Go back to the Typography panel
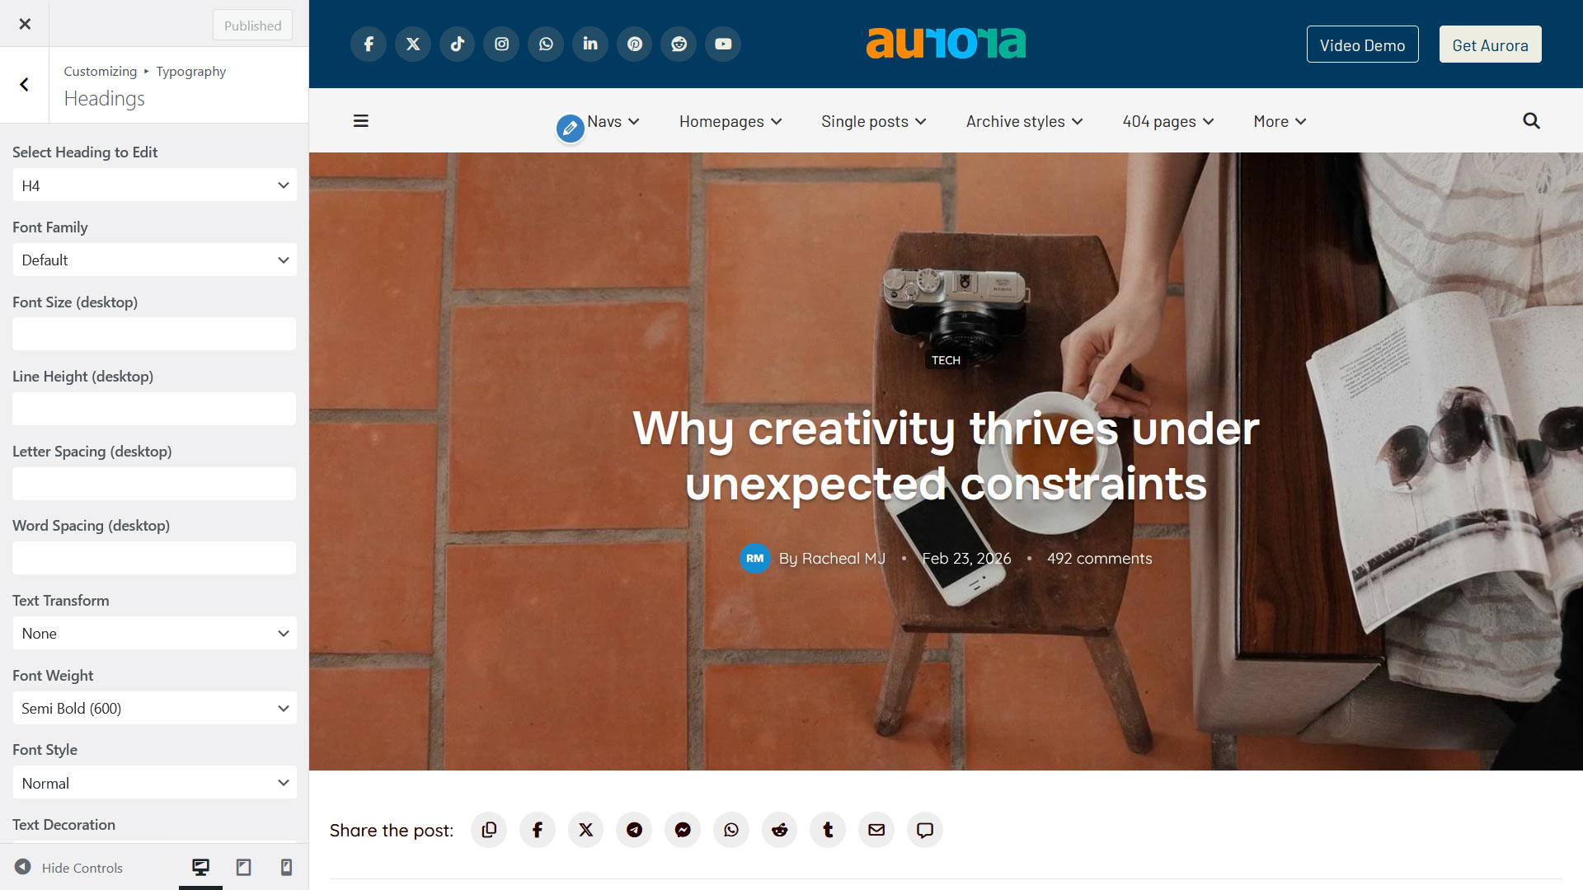This screenshot has width=1583, height=890. 25,85
